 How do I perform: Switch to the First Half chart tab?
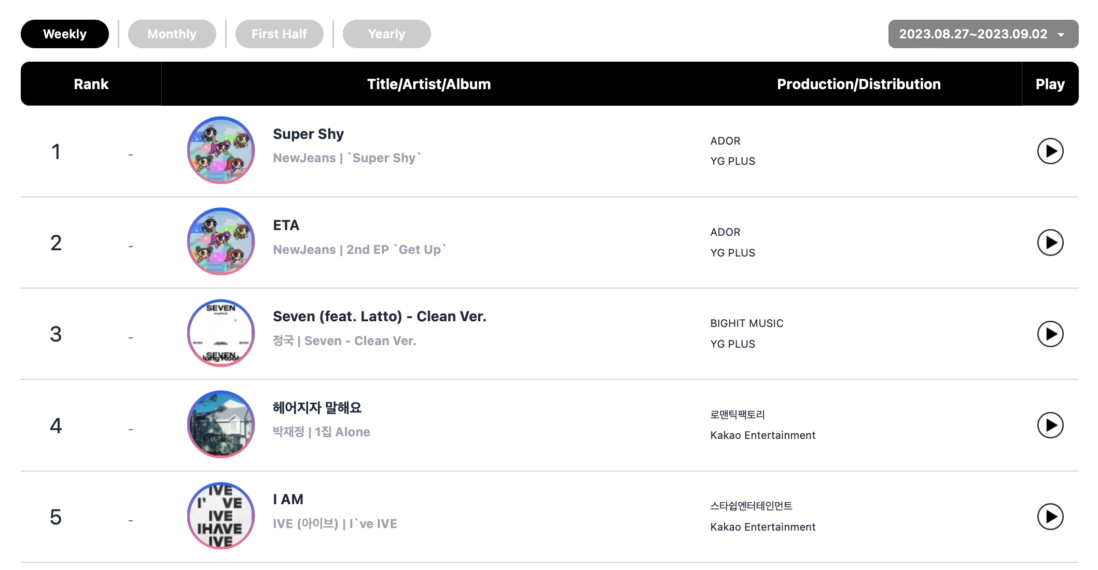[x=279, y=34]
